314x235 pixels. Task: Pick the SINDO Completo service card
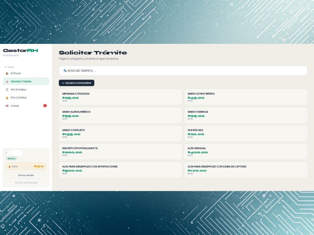coord(120,133)
